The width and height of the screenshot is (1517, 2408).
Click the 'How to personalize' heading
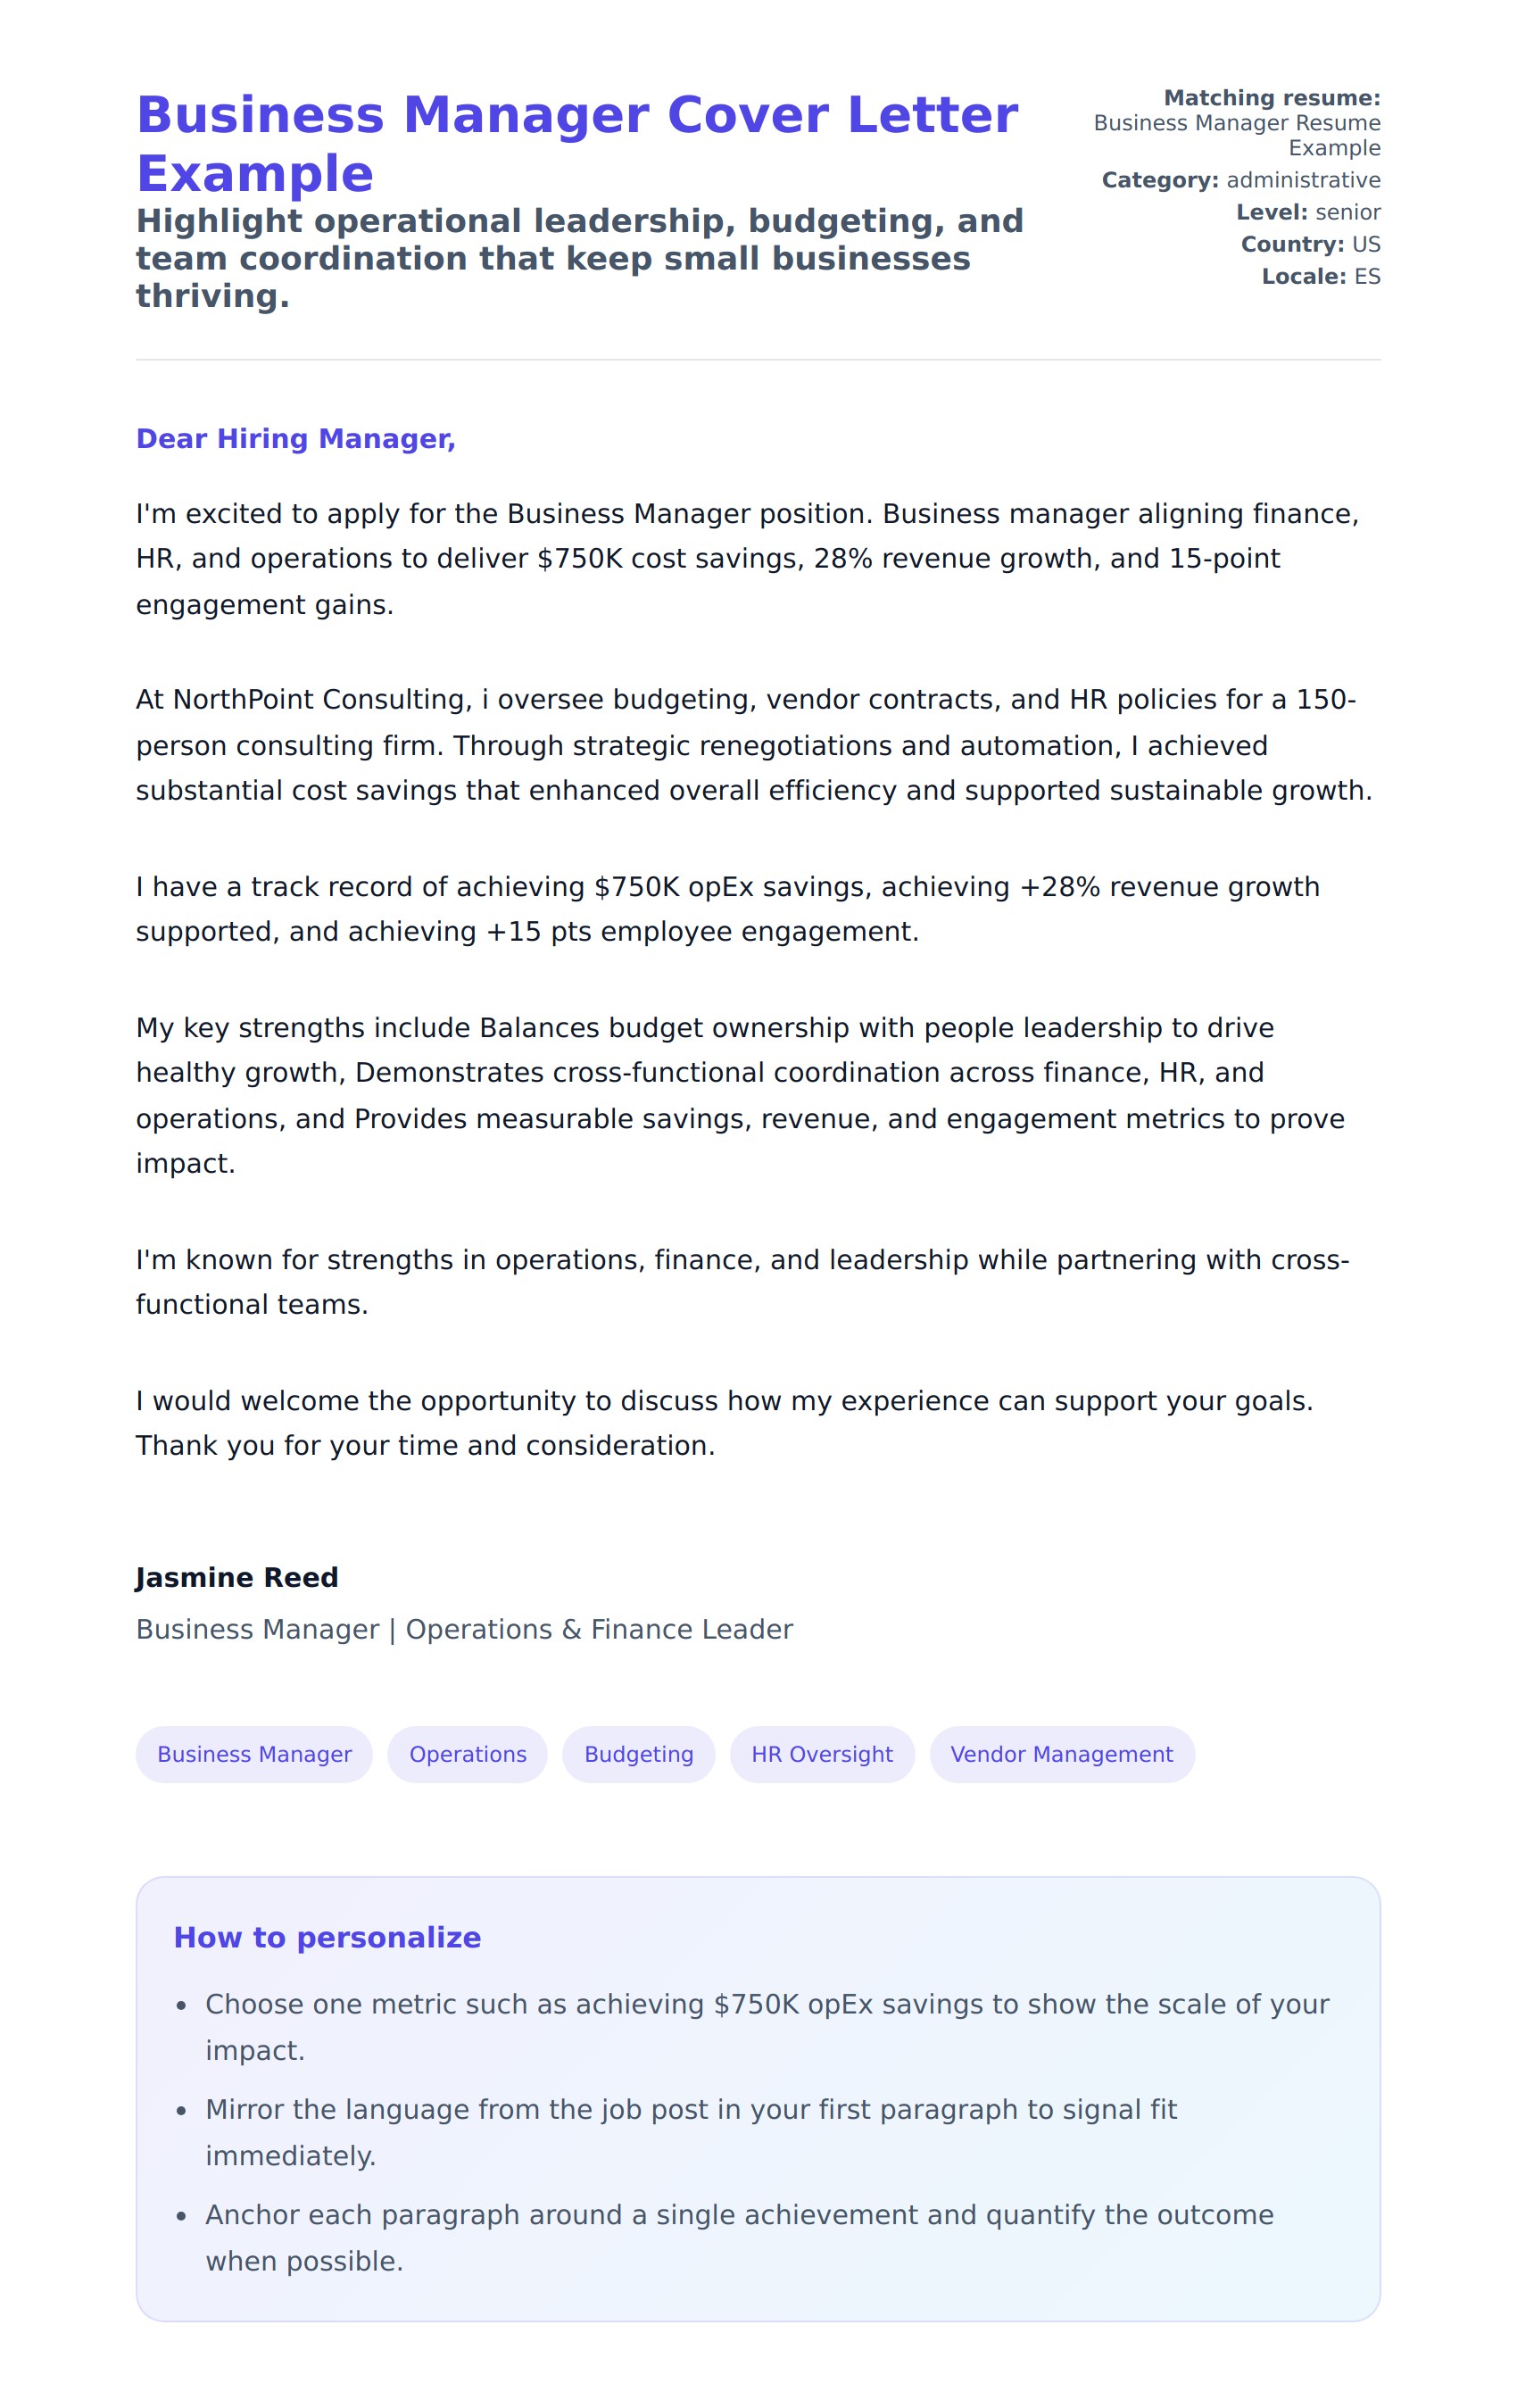pyautogui.click(x=327, y=1937)
